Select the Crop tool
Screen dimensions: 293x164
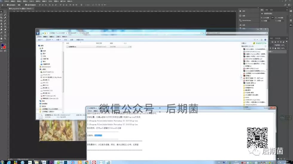(x=1, y=18)
